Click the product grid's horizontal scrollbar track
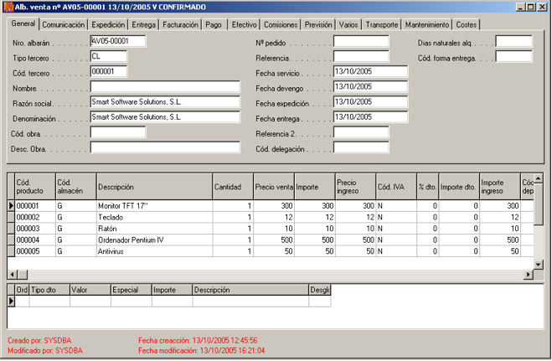 click(268, 274)
